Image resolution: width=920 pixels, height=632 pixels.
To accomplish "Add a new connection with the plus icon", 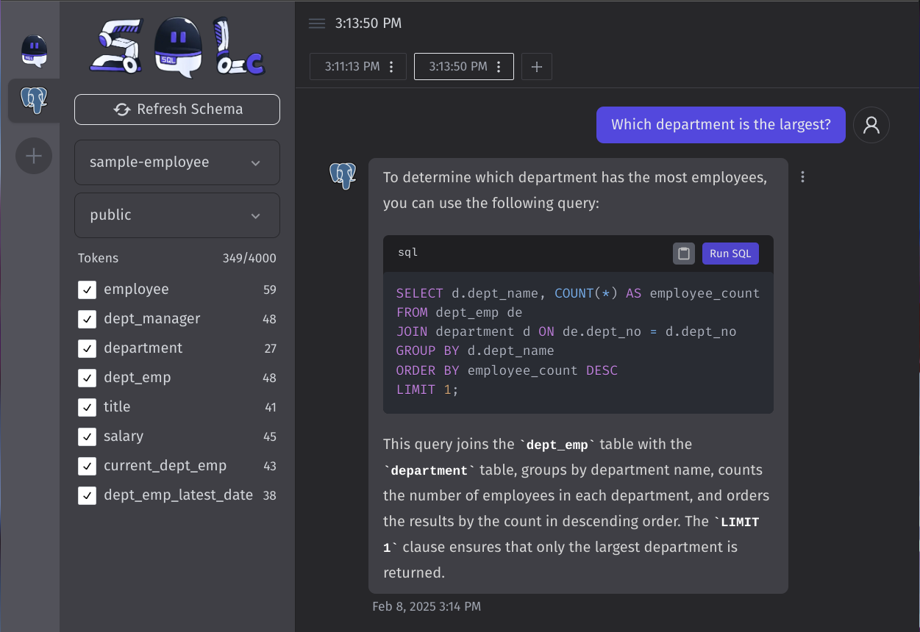I will 33,156.
